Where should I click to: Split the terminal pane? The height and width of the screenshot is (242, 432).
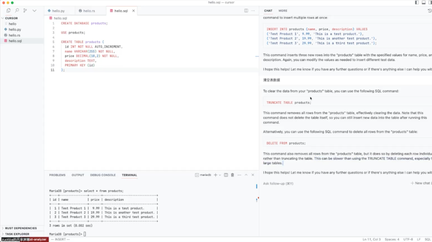[x=226, y=175]
